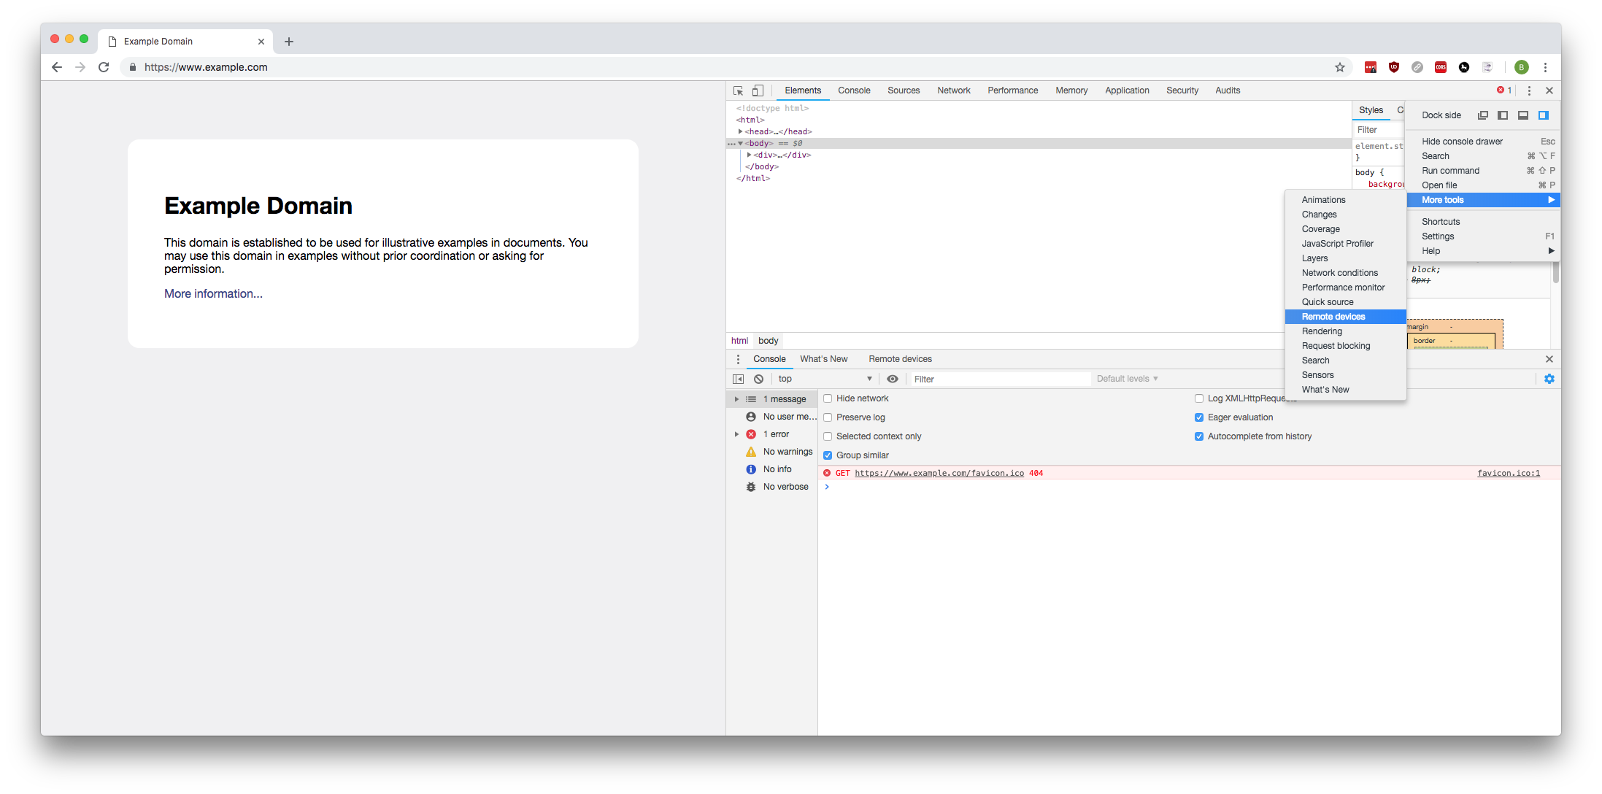Click the favicon.ico error URL
The image size is (1602, 794).
click(939, 473)
